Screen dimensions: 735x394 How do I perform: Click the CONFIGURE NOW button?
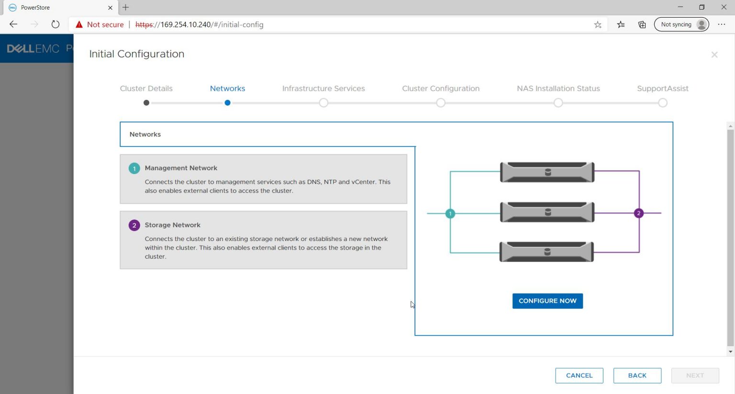tap(547, 301)
